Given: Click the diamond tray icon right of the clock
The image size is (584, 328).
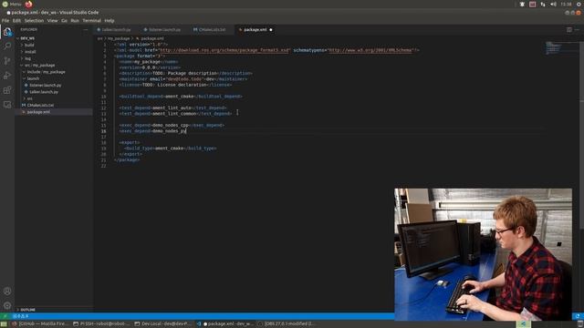Looking at the screenshot, I should [579, 4].
